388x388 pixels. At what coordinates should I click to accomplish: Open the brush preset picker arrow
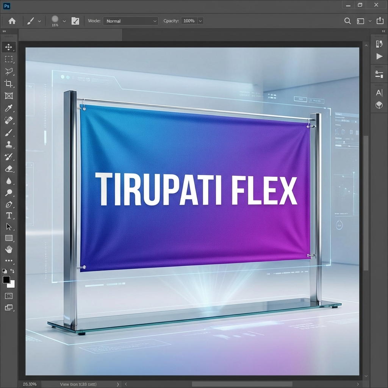64,21
